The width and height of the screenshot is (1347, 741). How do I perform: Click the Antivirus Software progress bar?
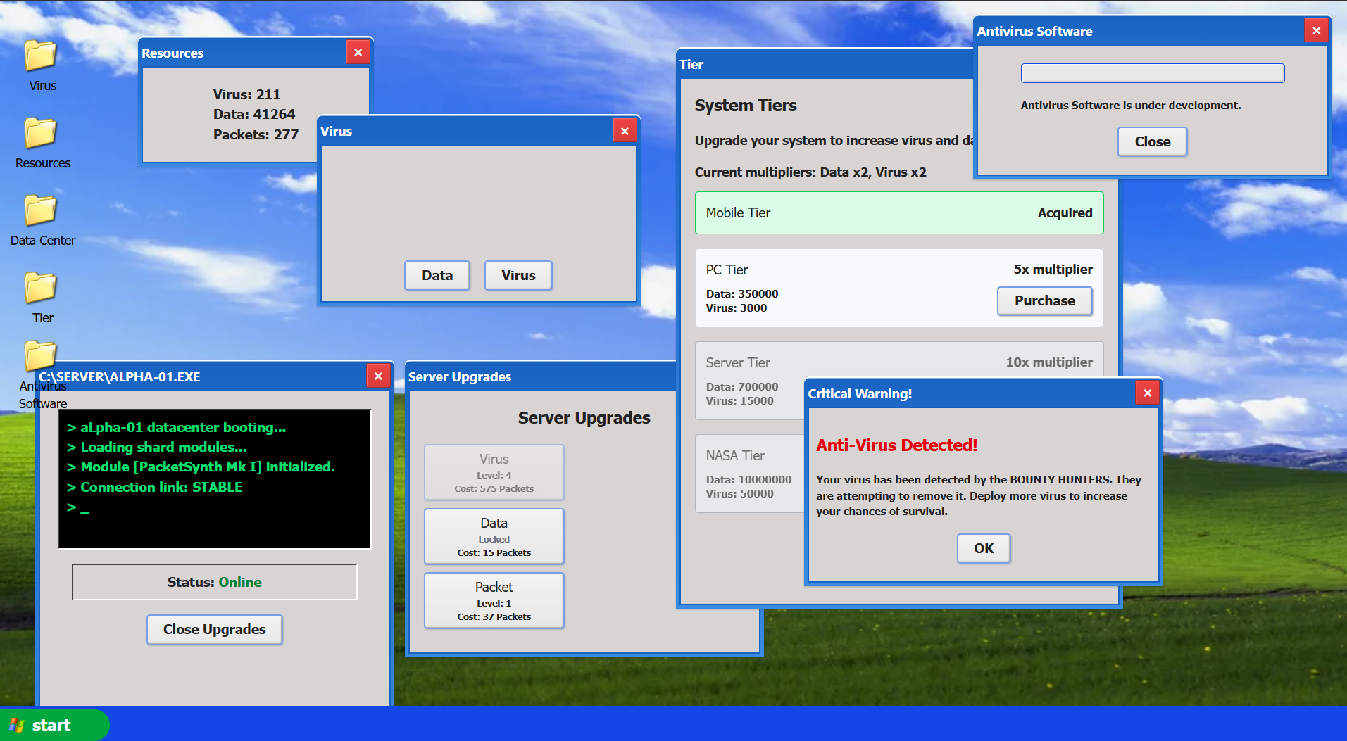tap(1153, 73)
